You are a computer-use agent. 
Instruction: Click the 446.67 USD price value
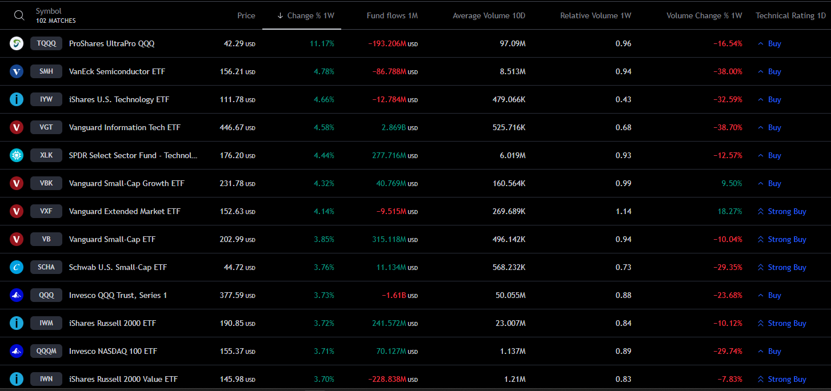pos(238,127)
